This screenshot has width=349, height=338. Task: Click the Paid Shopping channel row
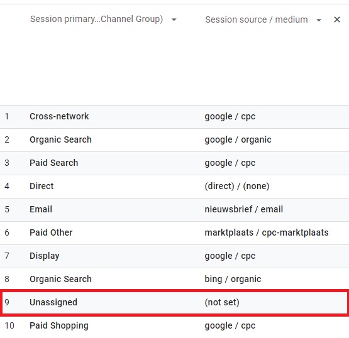click(x=175, y=326)
